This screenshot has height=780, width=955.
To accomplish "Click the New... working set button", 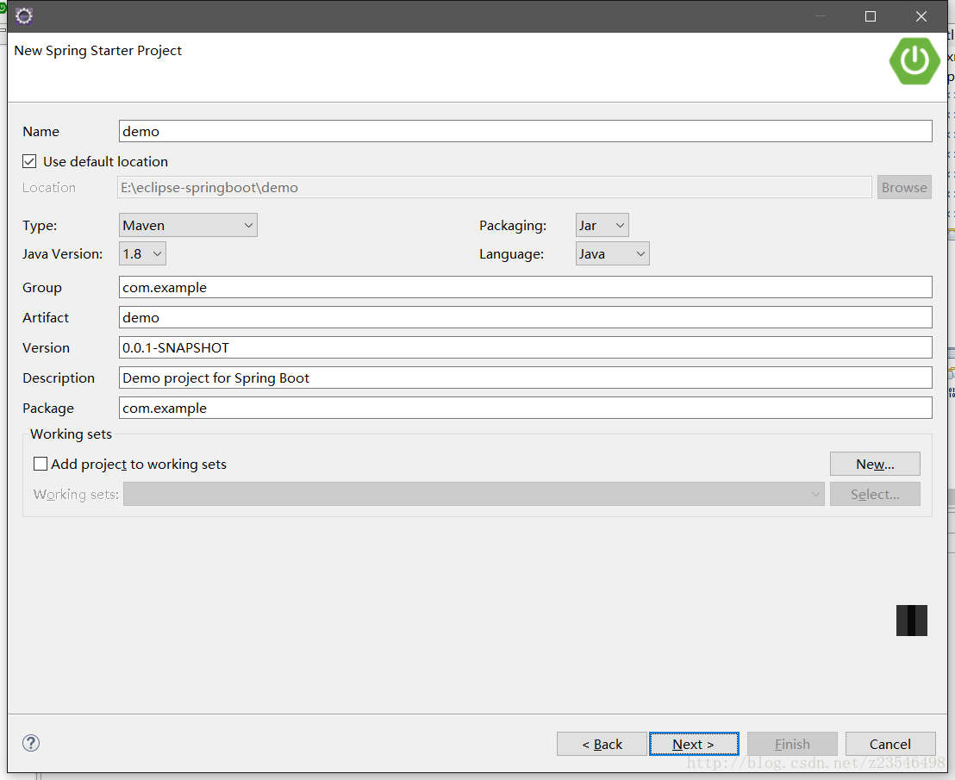I will tap(875, 464).
